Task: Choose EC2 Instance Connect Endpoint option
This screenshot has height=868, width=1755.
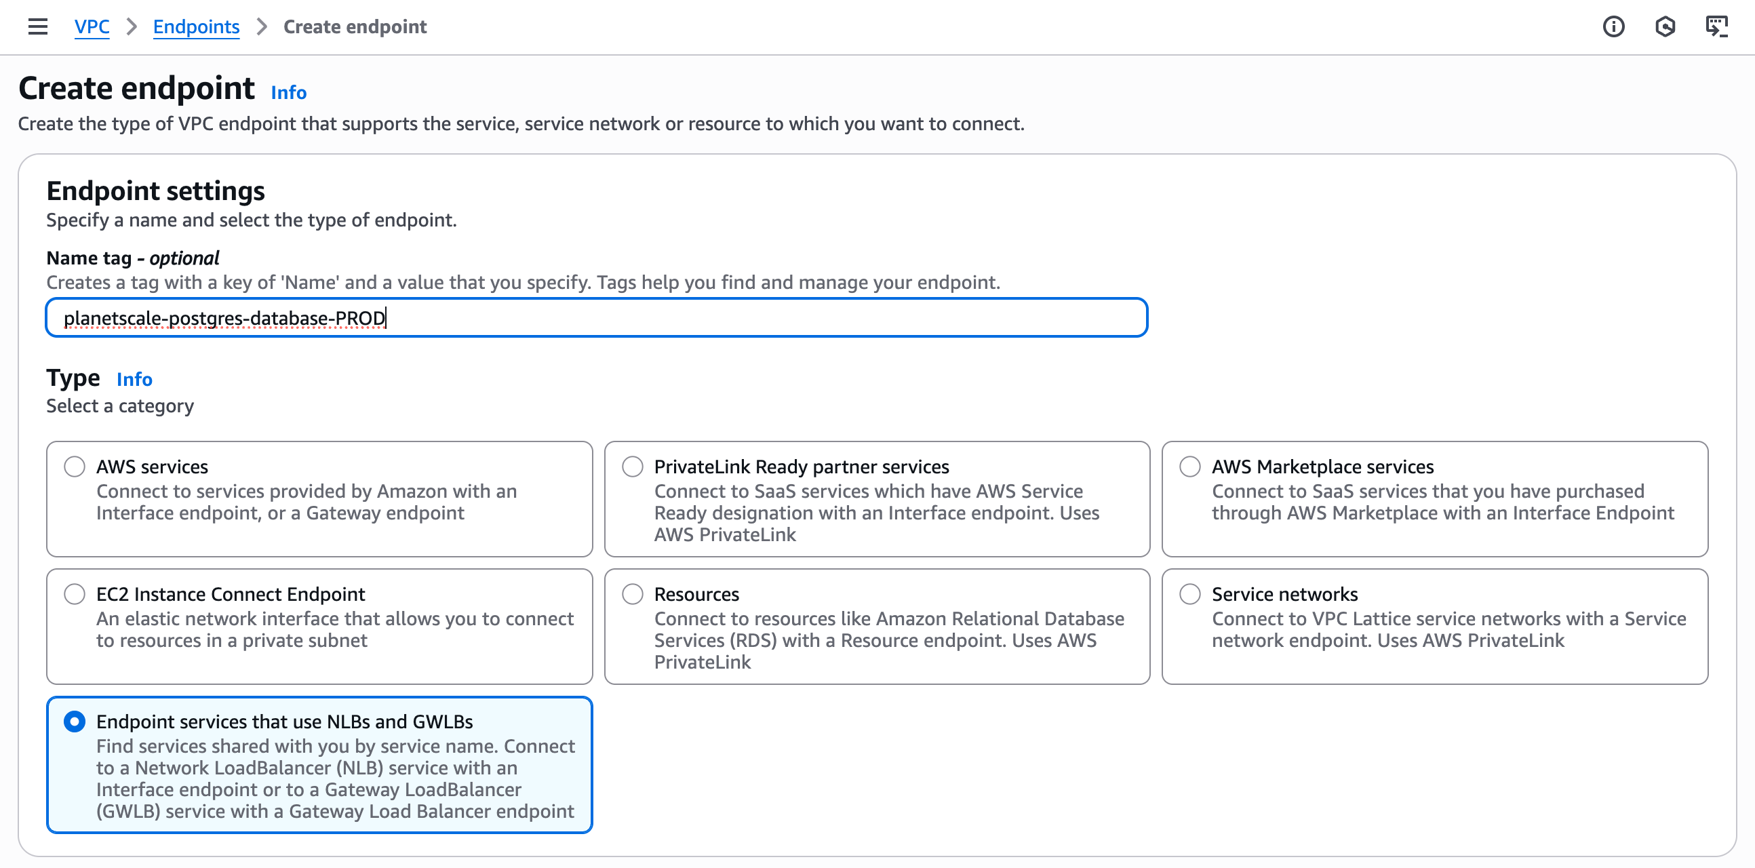Action: click(x=75, y=594)
